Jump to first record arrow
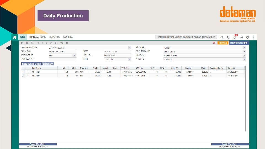 coord(38,43)
